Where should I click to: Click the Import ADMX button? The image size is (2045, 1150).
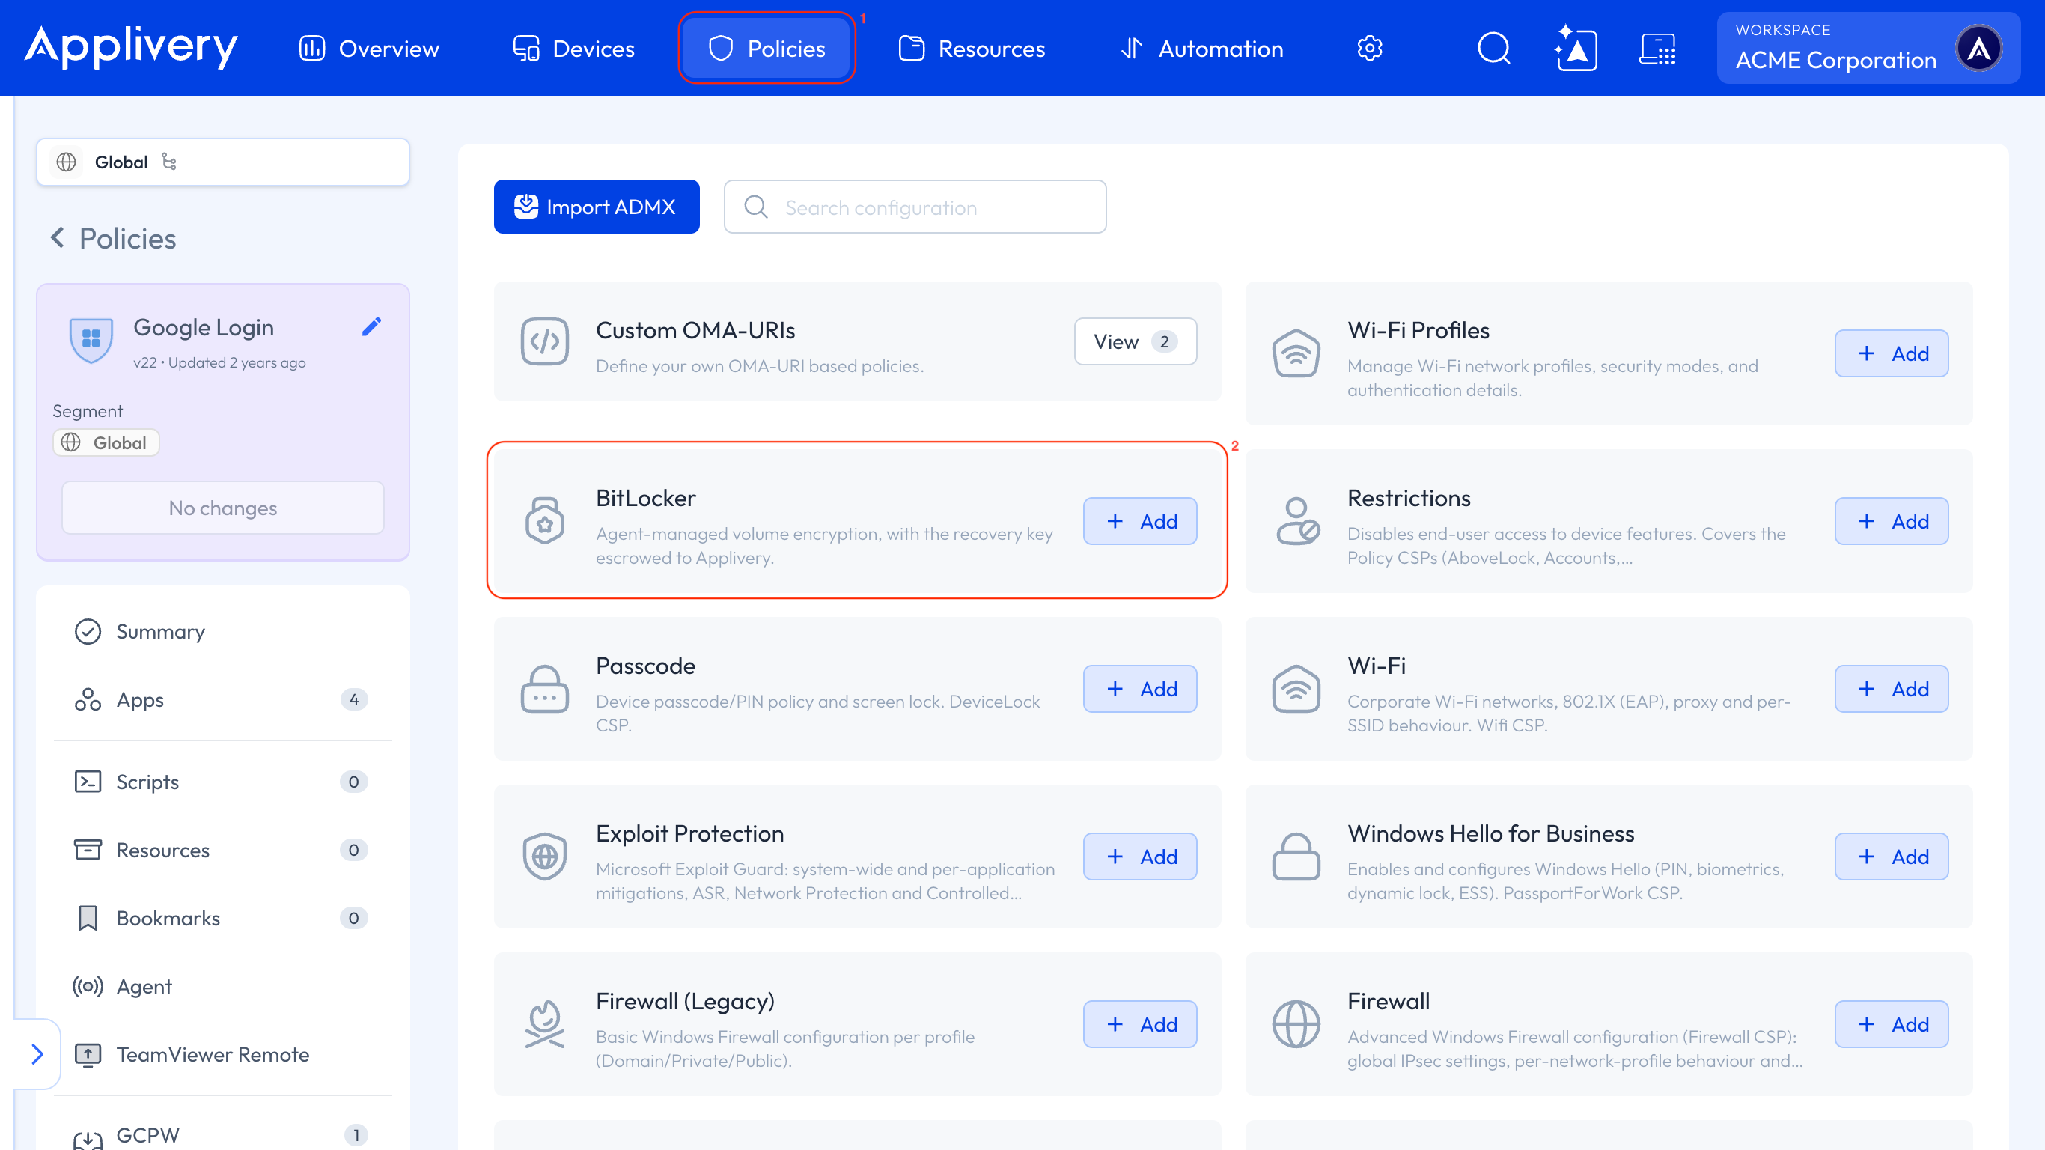[x=596, y=207]
